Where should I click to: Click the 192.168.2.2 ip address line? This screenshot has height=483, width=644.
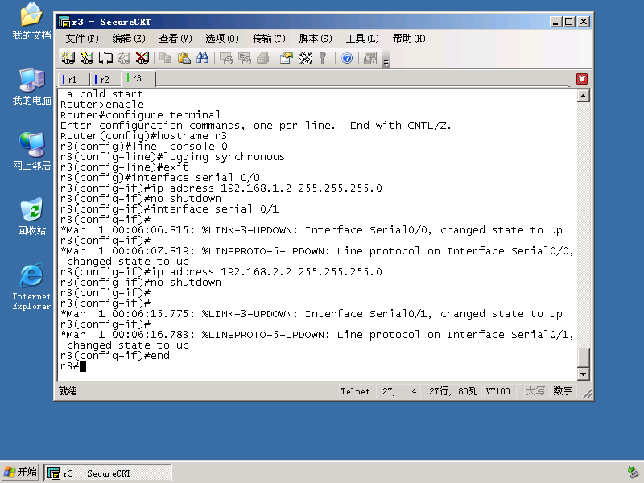coord(221,272)
